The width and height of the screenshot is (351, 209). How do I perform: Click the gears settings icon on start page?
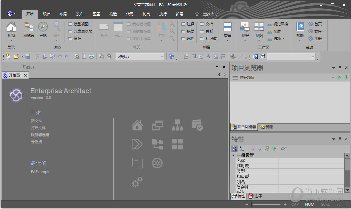[x=137, y=182]
